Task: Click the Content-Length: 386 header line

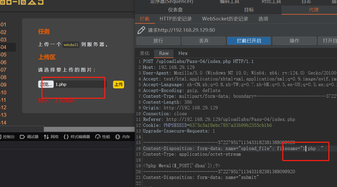Action: coord(167,102)
